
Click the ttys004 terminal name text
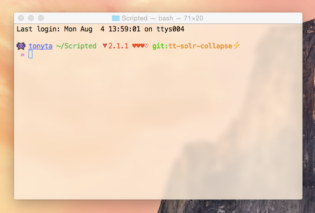point(170,29)
